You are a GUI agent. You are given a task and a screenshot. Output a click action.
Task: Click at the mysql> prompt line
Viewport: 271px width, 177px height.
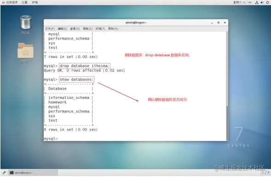(x=51, y=139)
